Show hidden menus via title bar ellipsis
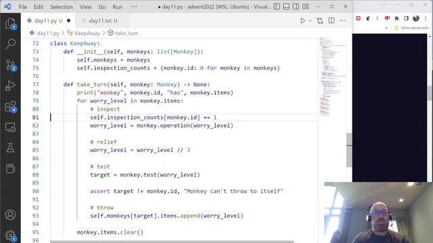The height and width of the screenshot is (243, 433). [134, 7]
